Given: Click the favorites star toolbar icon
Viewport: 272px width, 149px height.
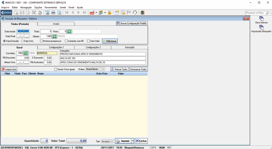Looking at the screenshot, I should (x=123, y=12).
